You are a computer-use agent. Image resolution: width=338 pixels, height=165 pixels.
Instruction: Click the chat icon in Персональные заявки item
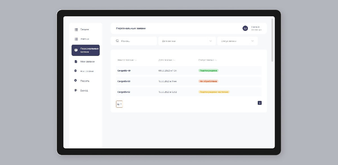click(76, 50)
